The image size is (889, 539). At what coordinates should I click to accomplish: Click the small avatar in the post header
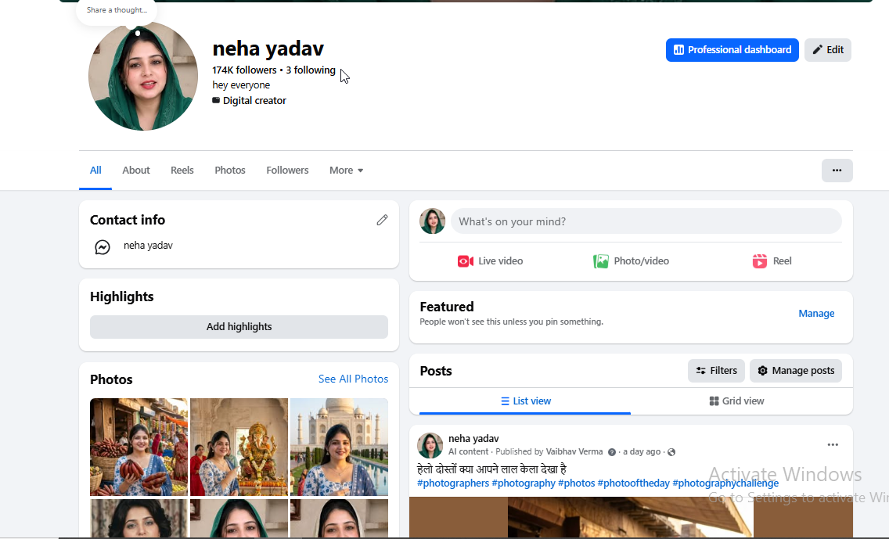pyautogui.click(x=430, y=445)
